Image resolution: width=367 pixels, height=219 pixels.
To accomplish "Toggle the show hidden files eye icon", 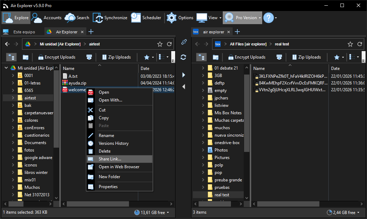I will point(90,57).
